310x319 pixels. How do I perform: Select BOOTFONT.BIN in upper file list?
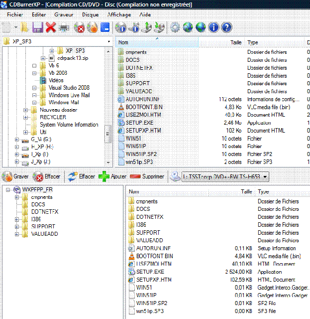[x=144, y=107]
